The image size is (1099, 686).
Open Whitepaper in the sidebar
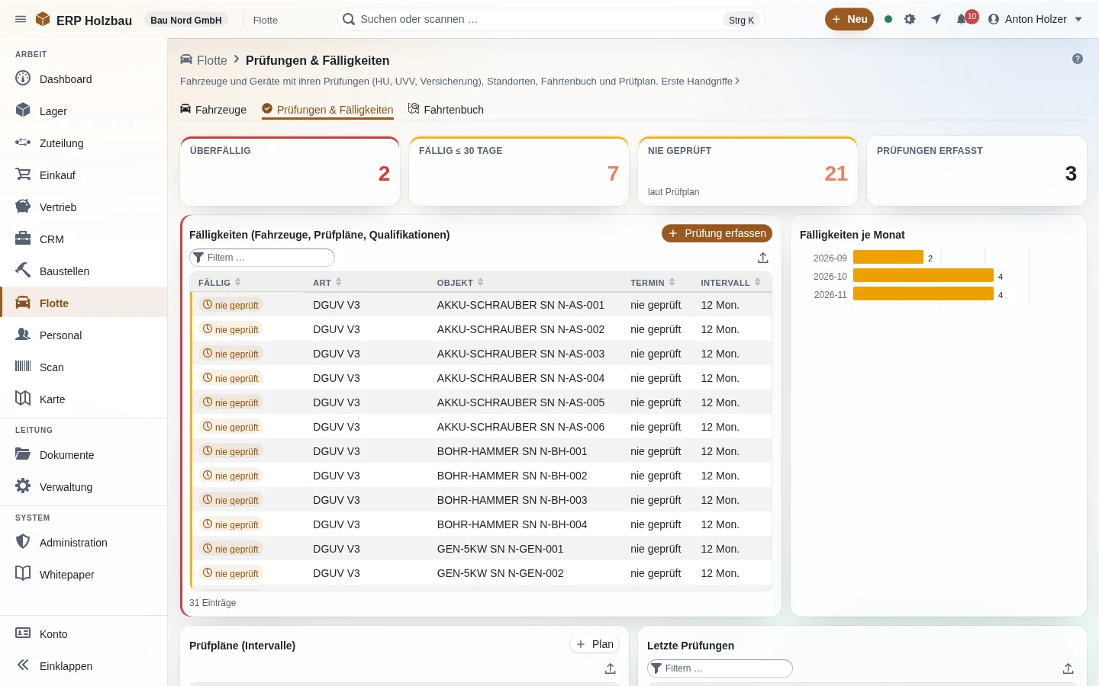84,575
